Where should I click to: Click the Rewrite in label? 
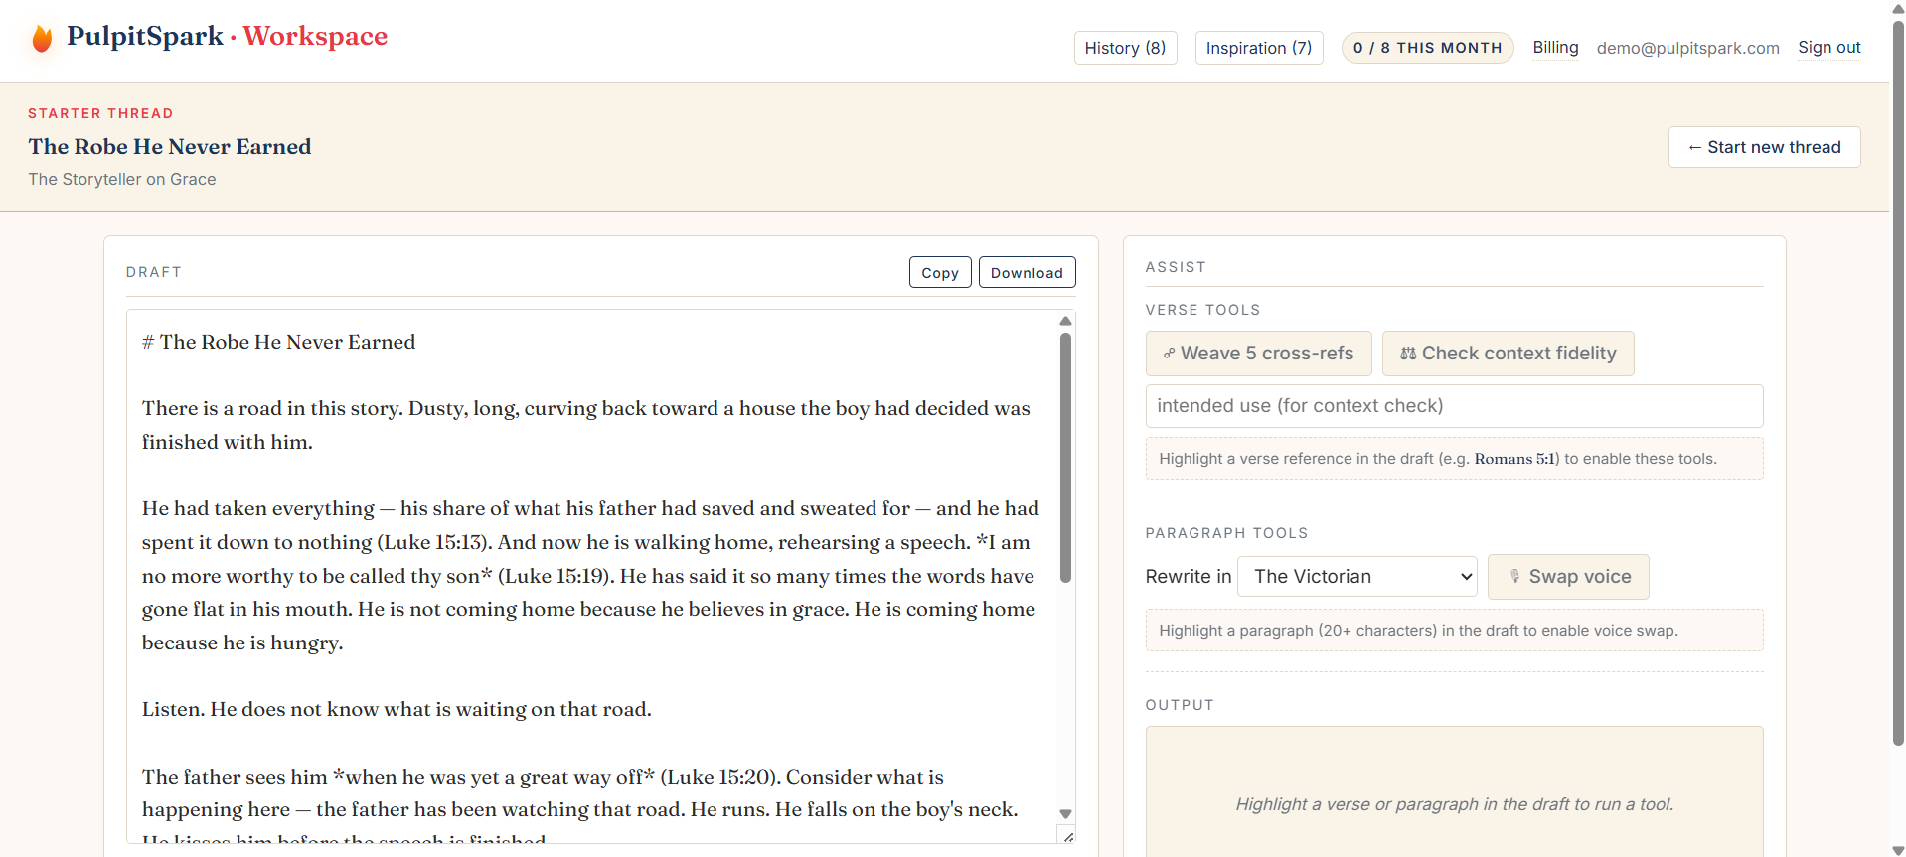point(1189,577)
